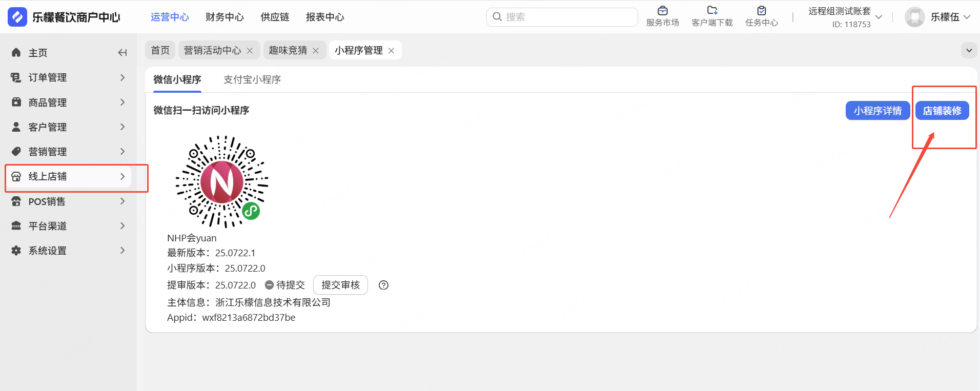Click the 待提交 status icon
Screen dimensions: 980x391
[x=269, y=285]
